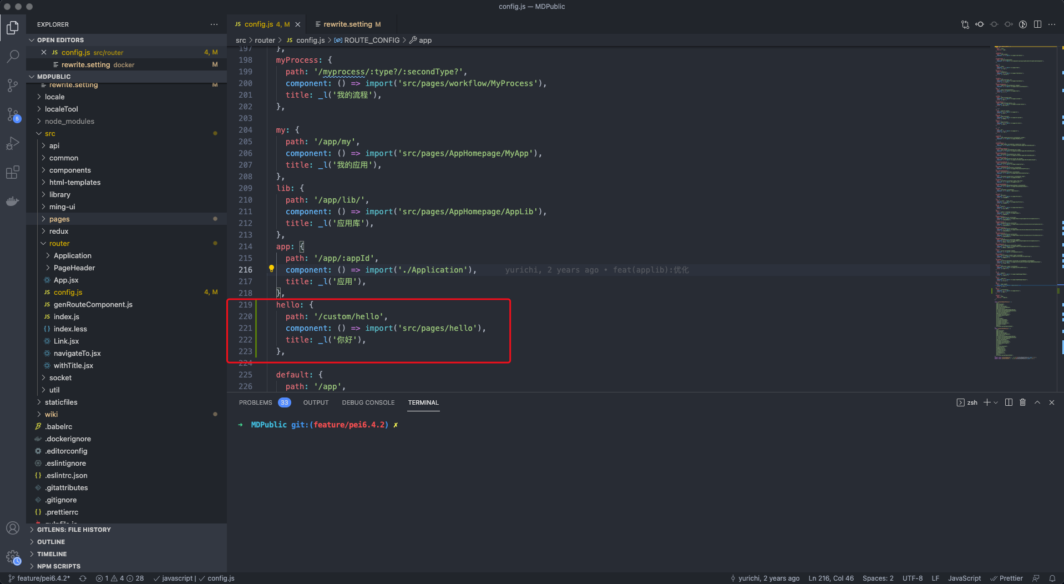This screenshot has height=584, width=1064.
Task: Open notifications bell in status bar
Action: 1052,578
